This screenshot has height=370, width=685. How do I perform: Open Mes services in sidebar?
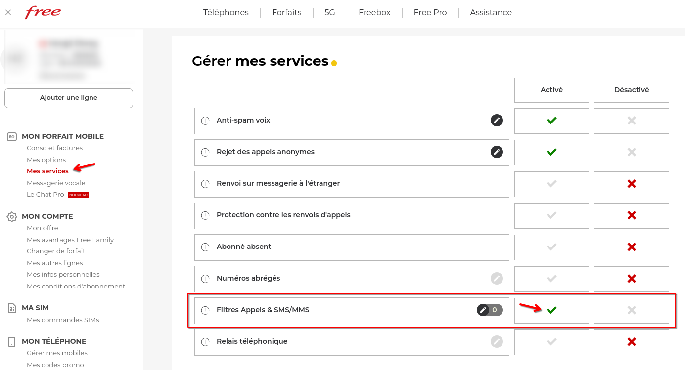48,171
